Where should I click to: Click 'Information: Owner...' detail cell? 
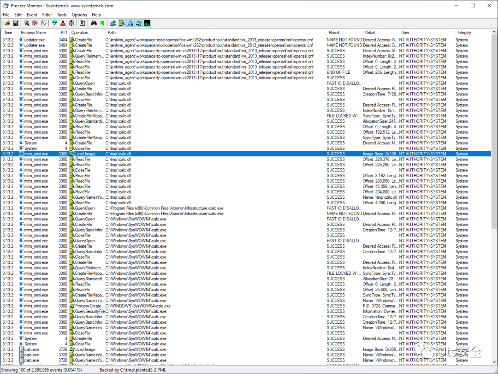(x=379, y=311)
